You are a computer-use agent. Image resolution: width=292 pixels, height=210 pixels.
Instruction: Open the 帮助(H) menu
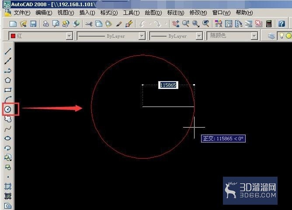244,13
